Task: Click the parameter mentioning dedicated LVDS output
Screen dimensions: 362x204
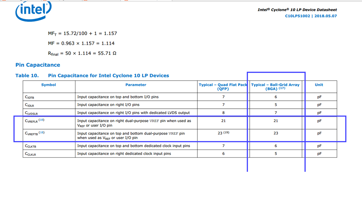Action: click(x=133, y=113)
